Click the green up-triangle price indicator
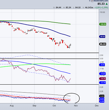Image resolution: width=109 pixels, height=110 pixels. click(106, 4)
